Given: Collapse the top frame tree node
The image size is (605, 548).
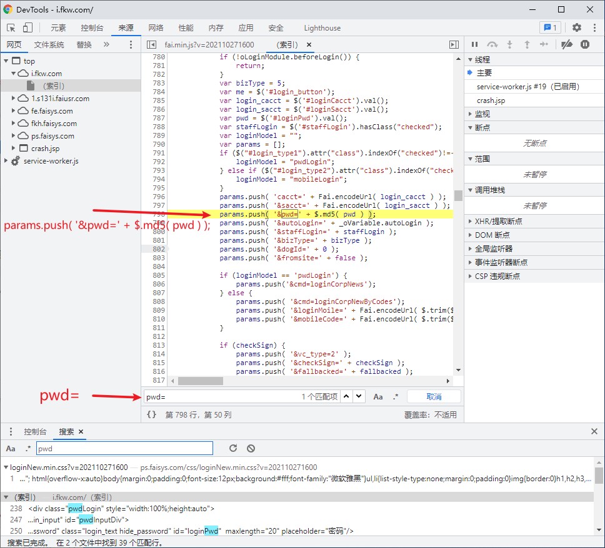Looking at the screenshot, I should pos(6,61).
